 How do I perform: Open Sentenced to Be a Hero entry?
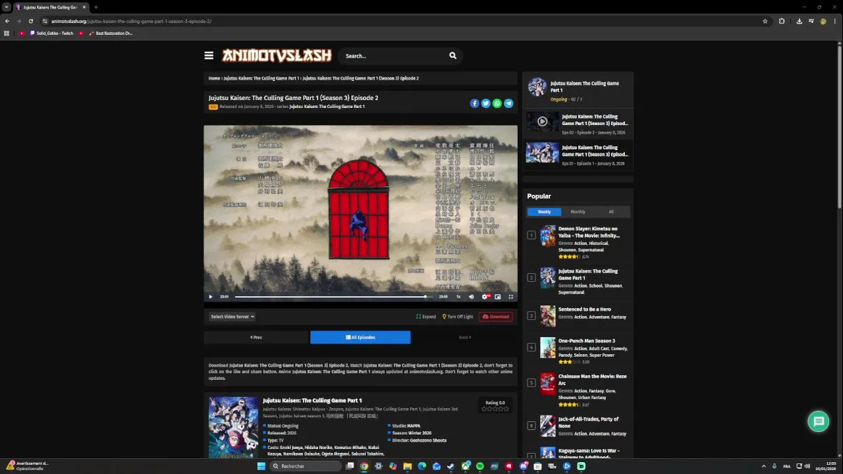584,309
